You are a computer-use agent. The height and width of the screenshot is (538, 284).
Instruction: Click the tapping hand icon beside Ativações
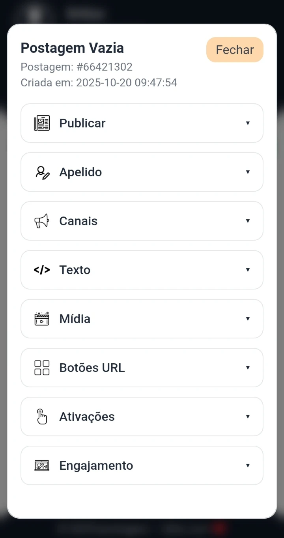42,417
